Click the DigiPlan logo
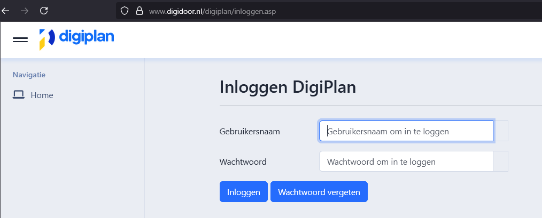 [76, 39]
